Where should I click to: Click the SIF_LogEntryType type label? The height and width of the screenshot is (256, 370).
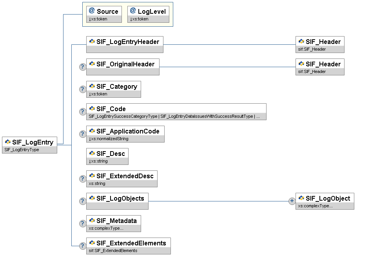22,150
